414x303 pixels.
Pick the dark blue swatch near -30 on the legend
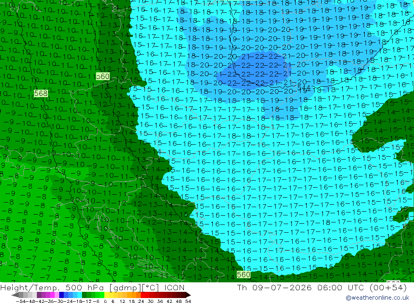coord(61,295)
